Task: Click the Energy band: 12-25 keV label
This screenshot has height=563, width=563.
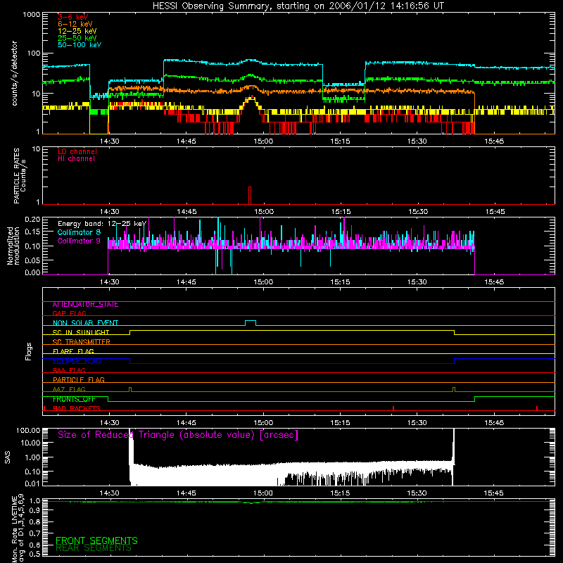Action: pyautogui.click(x=102, y=224)
